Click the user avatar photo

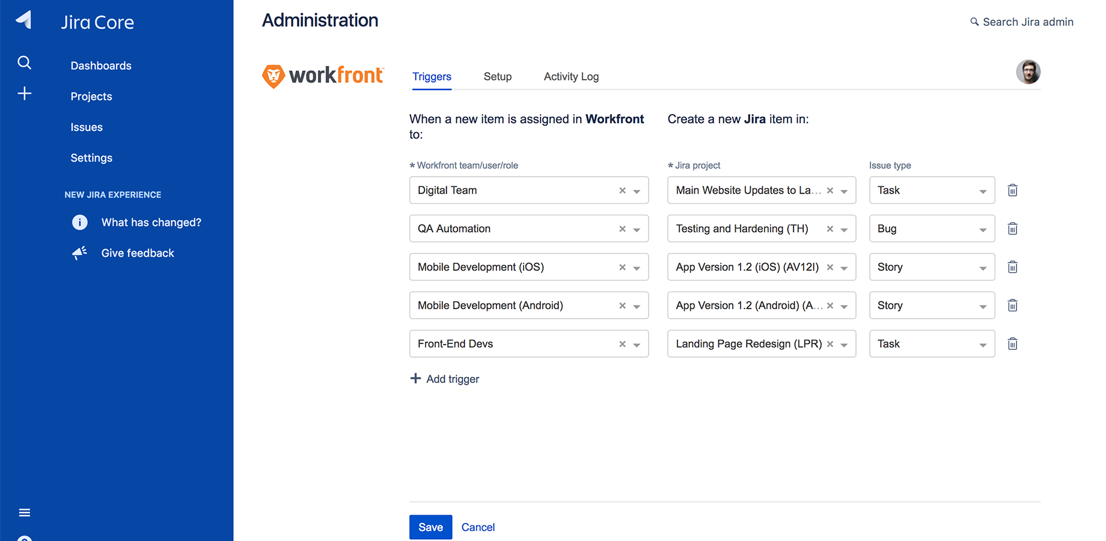coord(1028,72)
